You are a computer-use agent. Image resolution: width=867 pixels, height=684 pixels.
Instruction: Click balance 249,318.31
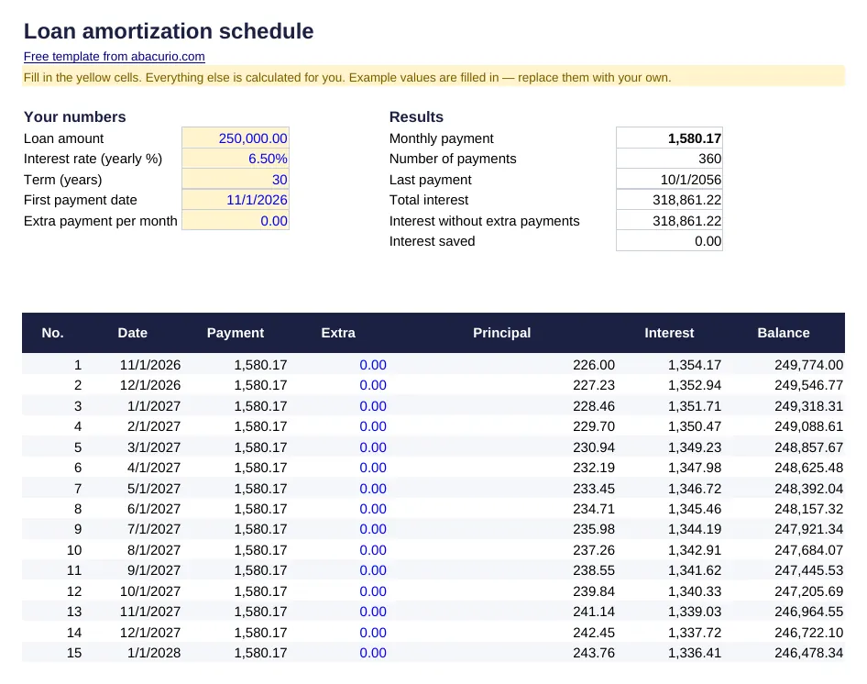click(x=809, y=406)
